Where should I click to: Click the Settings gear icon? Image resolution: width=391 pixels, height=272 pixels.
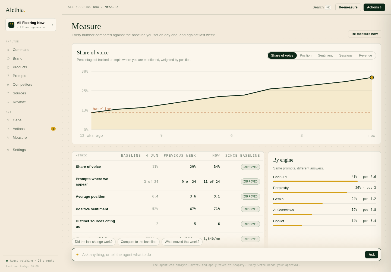tap(8, 150)
